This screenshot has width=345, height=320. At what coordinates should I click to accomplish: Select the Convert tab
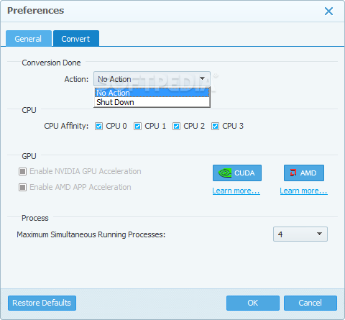tap(76, 38)
